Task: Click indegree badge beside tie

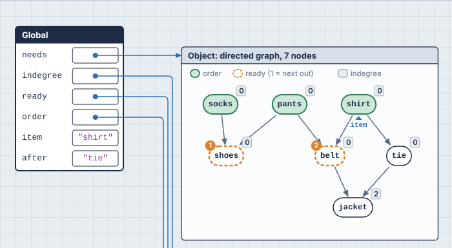Action: point(415,142)
